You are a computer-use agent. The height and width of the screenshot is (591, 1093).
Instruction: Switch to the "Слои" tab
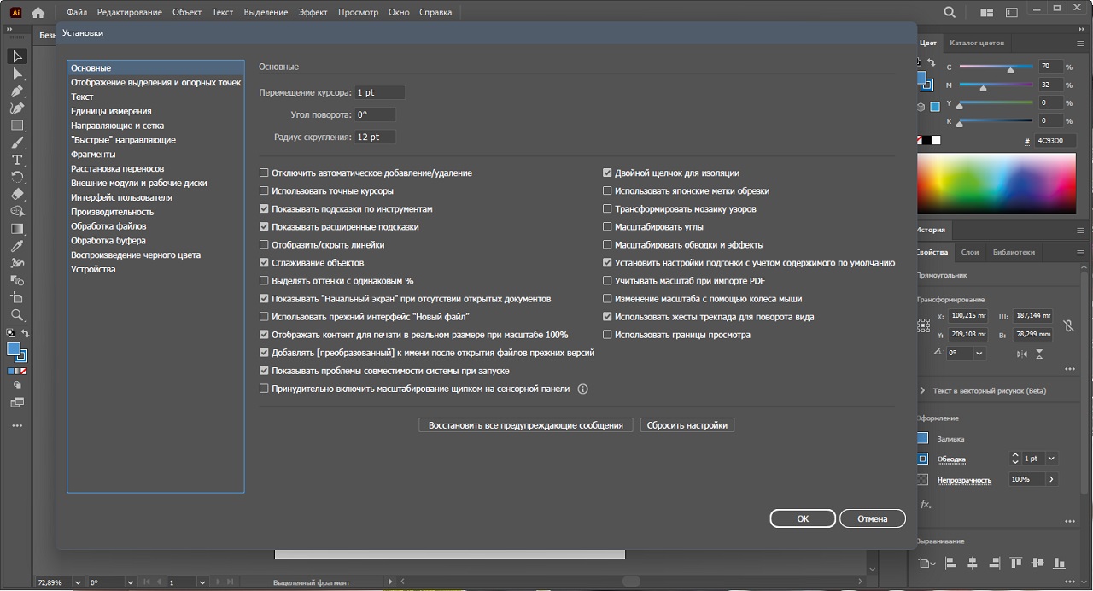click(970, 252)
